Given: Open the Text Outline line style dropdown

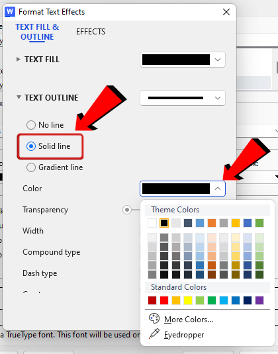Looking at the screenshot, I should pos(183,98).
